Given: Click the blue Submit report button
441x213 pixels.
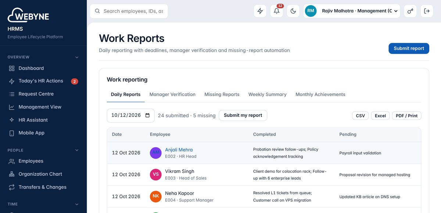Looking at the screenshot, I should (409, 48).
